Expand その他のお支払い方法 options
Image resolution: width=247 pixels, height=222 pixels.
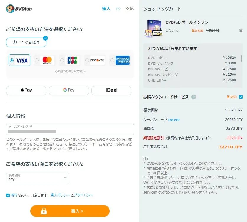[70, 71]
